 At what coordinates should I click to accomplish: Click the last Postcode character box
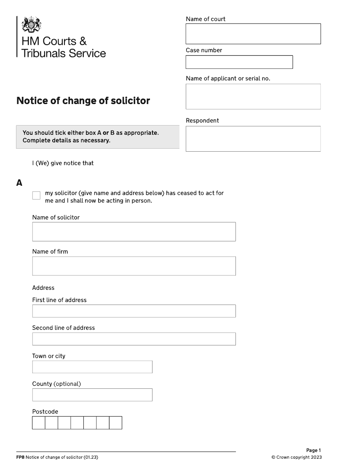click(115, 423)
